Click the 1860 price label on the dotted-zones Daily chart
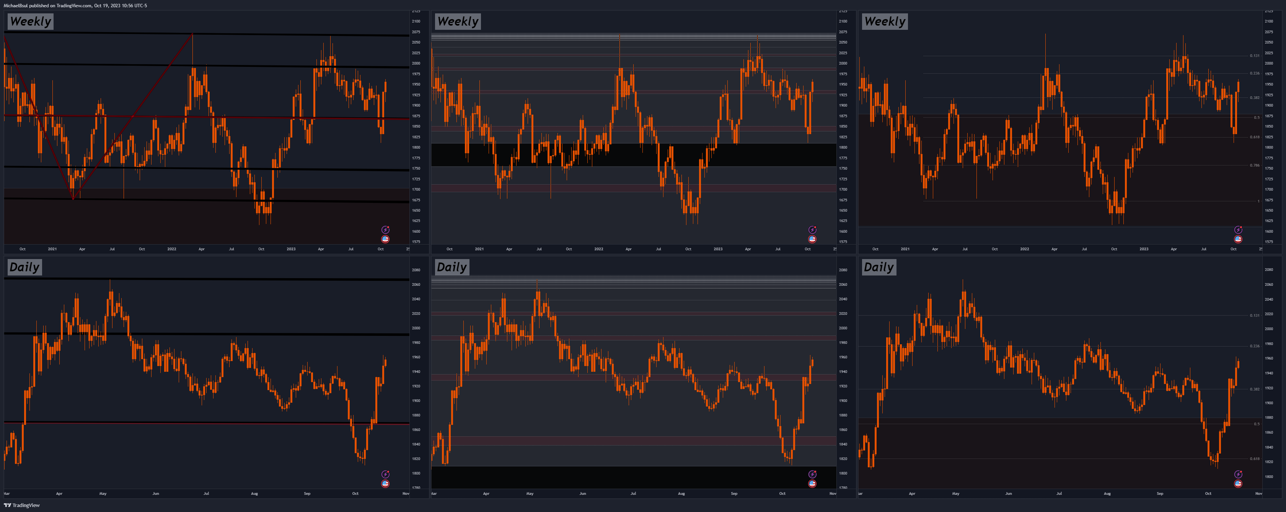Image resolution: width=1286 pixels, height=512 pixels. 843,430
